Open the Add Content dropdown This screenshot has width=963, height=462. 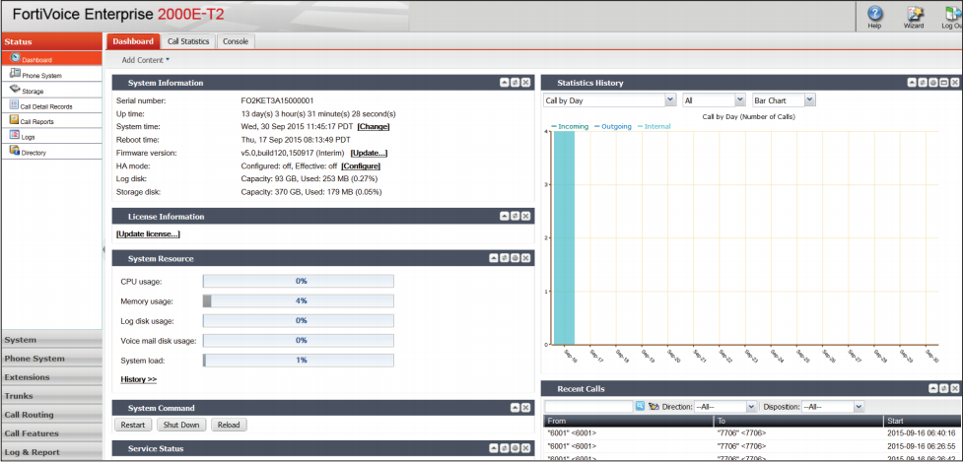click(x=146, y=60)
